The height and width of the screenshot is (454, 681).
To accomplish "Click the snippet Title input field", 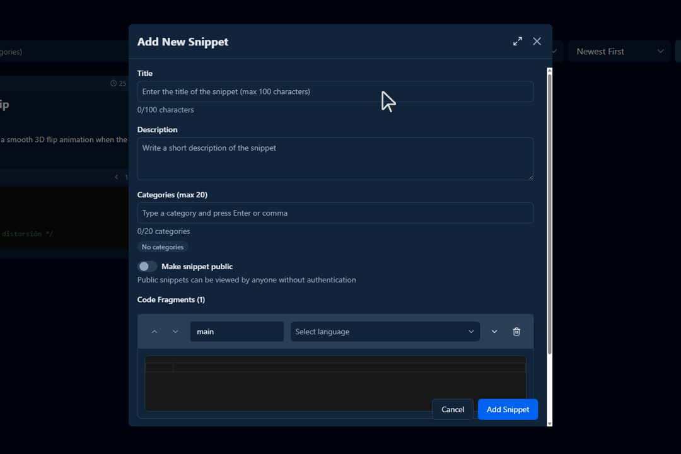I will [x=335, y=91].
